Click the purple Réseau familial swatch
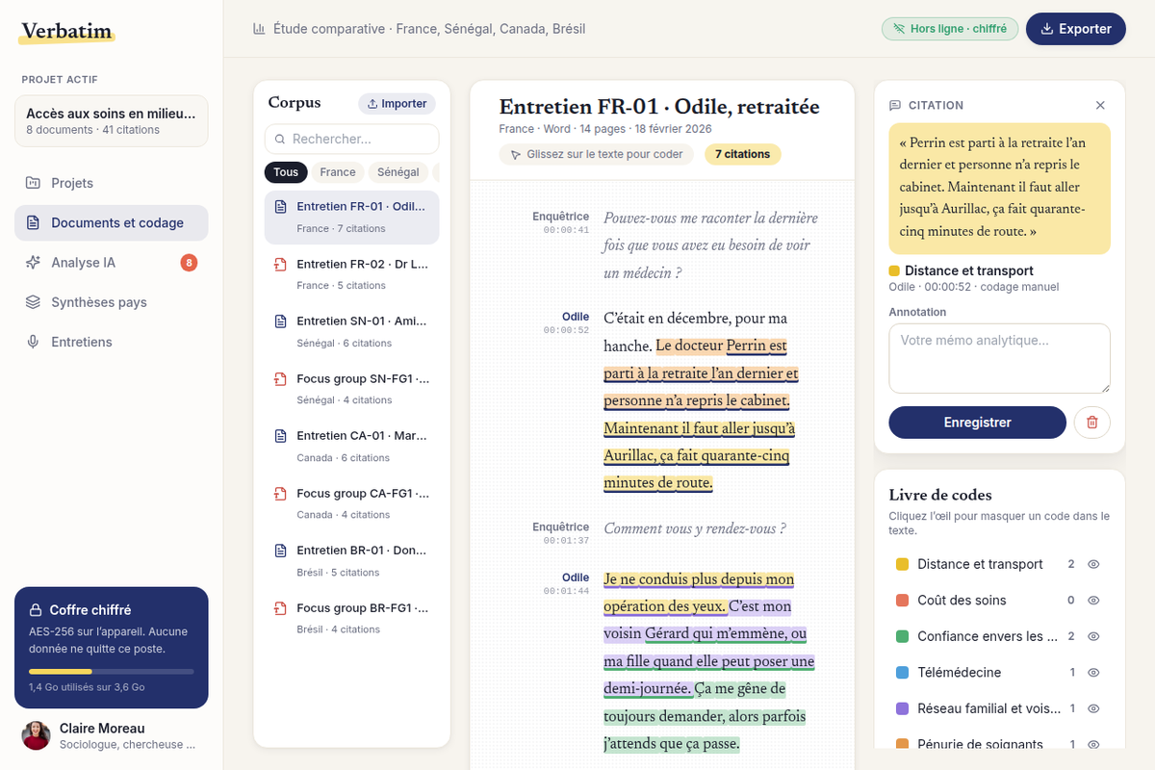 pos(902,708)
